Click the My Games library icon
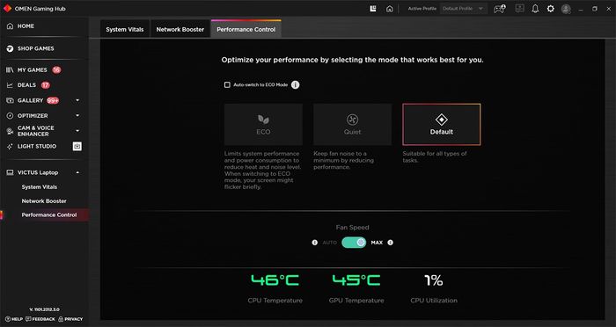Viewport: 616px width, 327px height. click(10, 69)
